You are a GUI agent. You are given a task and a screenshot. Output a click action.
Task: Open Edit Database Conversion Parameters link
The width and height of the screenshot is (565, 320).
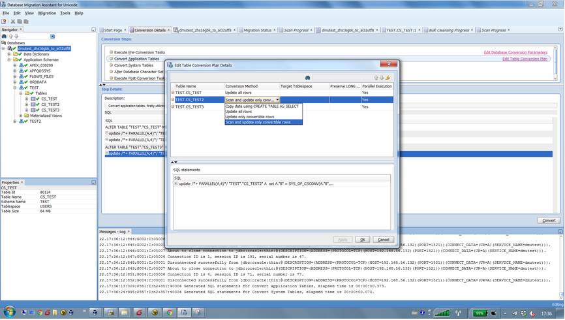coord(515,53)
